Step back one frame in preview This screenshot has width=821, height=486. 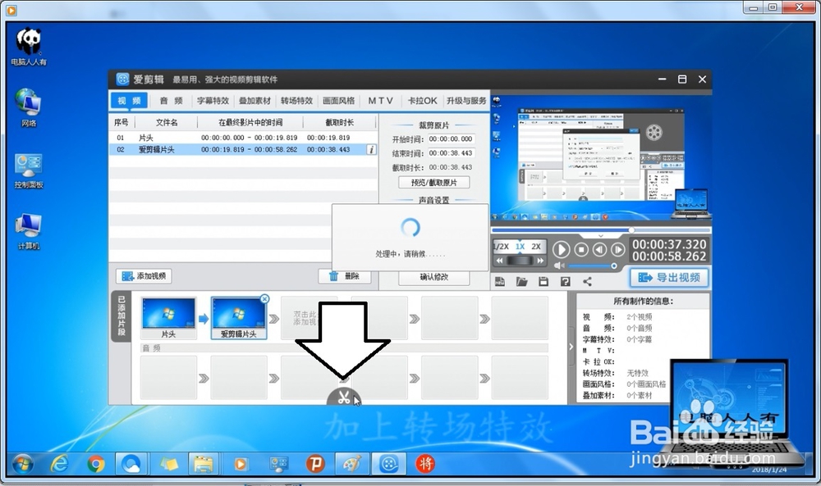click(x=599, y=250)
